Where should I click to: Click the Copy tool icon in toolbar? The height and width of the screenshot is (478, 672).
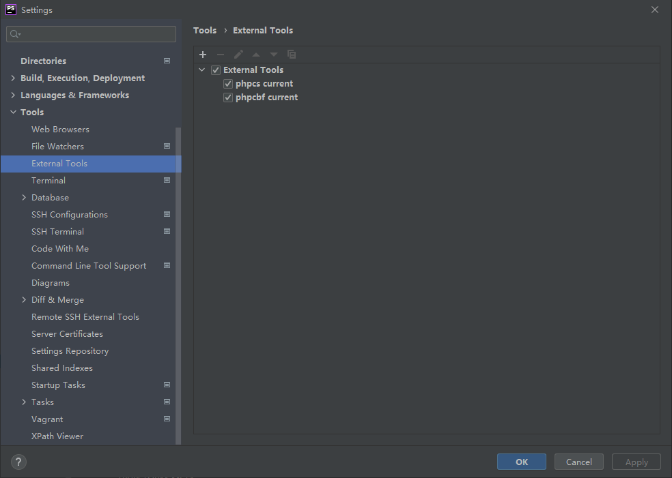tap(292, 55)
